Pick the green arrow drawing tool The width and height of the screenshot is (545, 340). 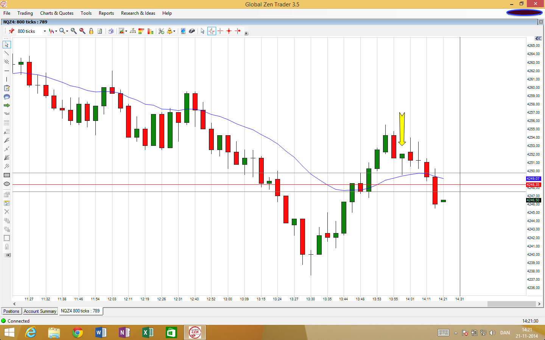[x=6, y=105]
